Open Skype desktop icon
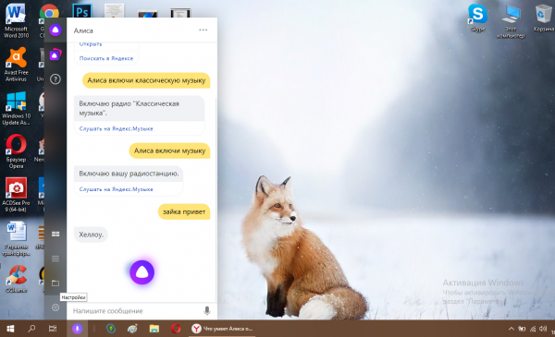The image size is (555, 337). click(478, 18)
